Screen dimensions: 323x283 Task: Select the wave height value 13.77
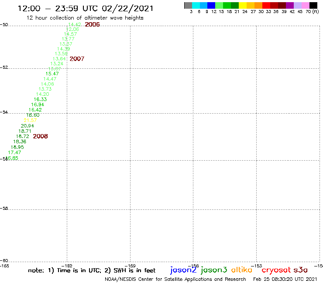[x=68, y=39]
